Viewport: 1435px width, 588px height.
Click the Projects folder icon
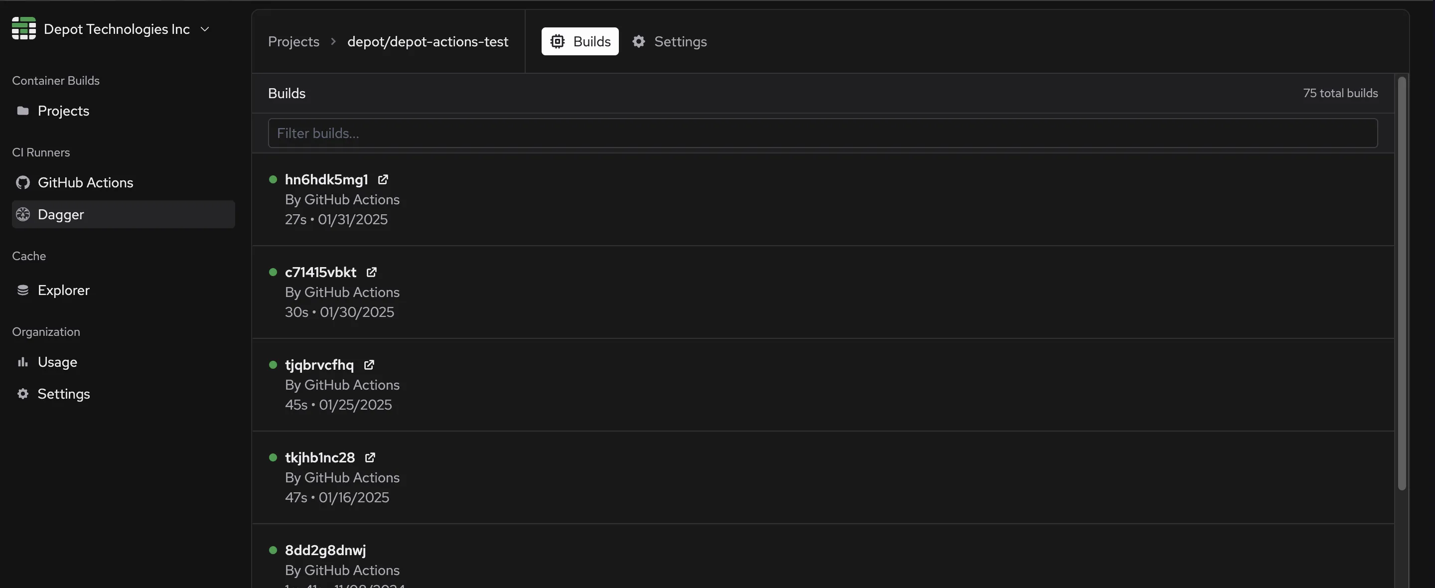(x=23, y=110)
